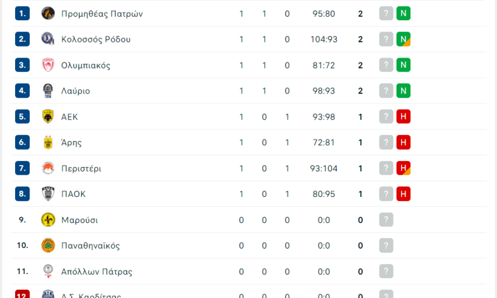
Task: Click the Παναθηναϊκός team crest
Action: pos(48,246)
